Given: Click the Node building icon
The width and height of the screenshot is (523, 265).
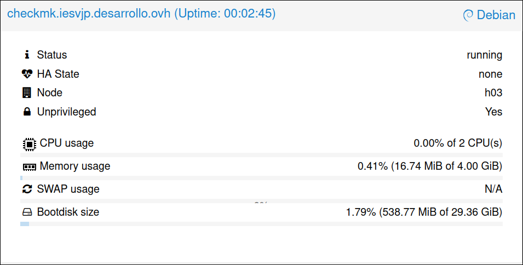Looking at the screenshot, I should click(27, 93).
